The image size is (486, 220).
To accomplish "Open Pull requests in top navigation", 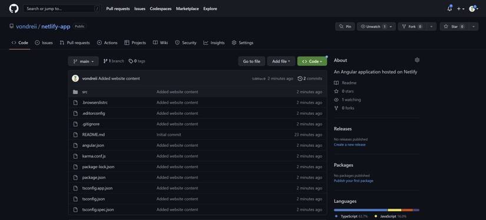I will tap(118, 9).
